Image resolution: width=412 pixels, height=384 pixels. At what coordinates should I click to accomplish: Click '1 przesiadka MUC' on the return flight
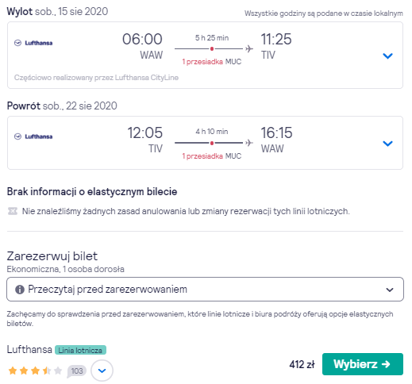point(212,156)
